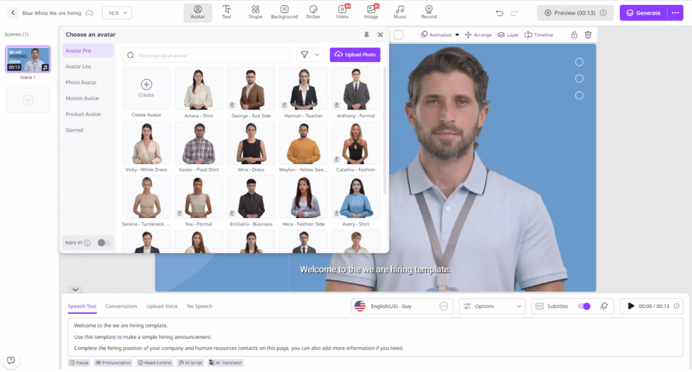Pin the Choose an avatar panel

366,34
